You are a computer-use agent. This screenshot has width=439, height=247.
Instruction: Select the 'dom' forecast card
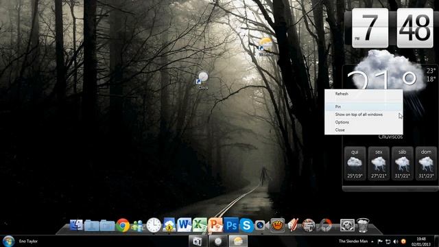[426, 163]
